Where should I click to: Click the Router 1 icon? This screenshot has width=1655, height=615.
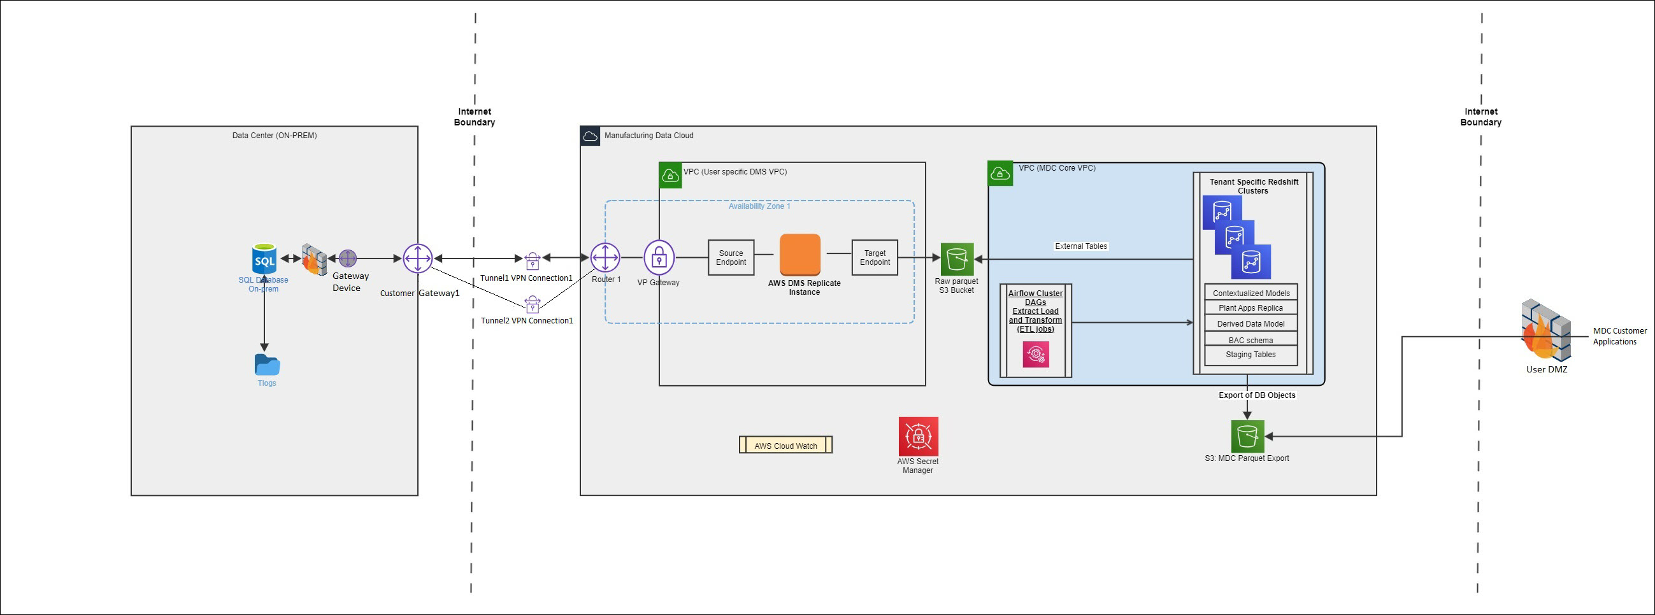click(x=605, y=258)
